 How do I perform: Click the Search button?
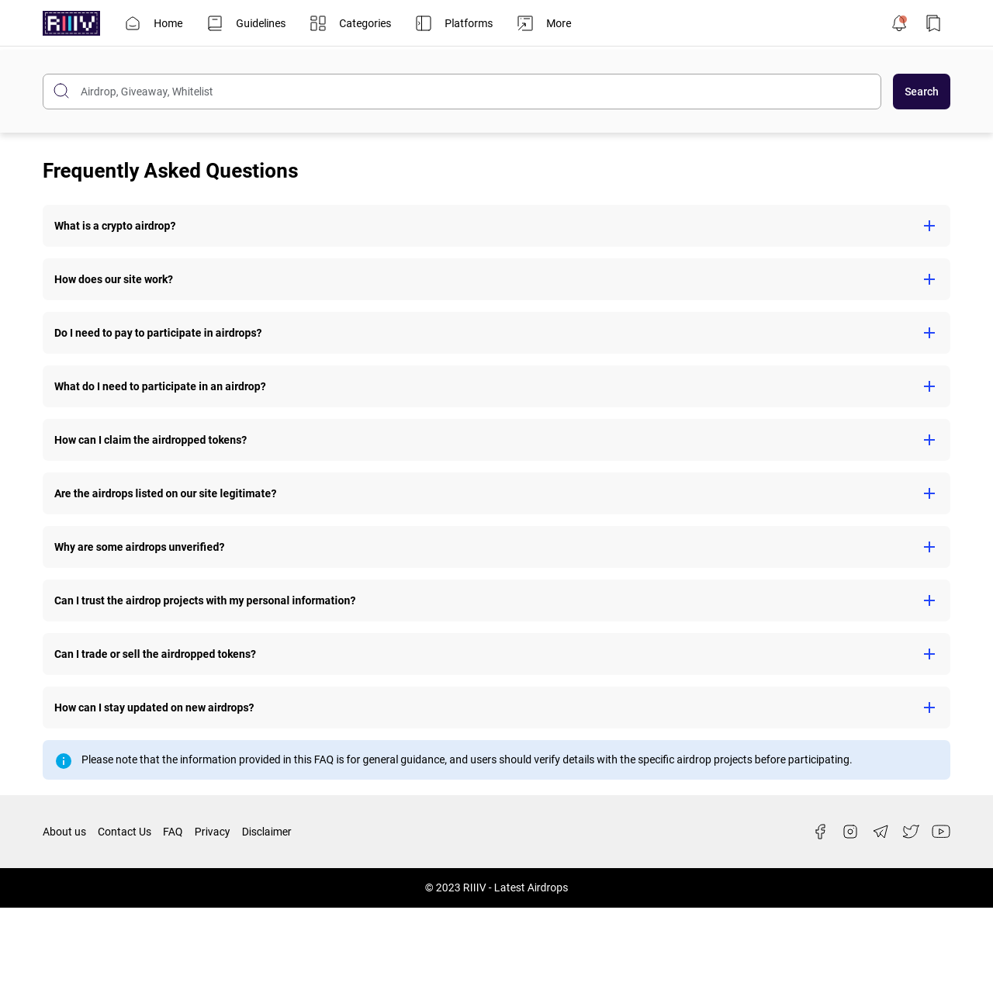[922, 92]
